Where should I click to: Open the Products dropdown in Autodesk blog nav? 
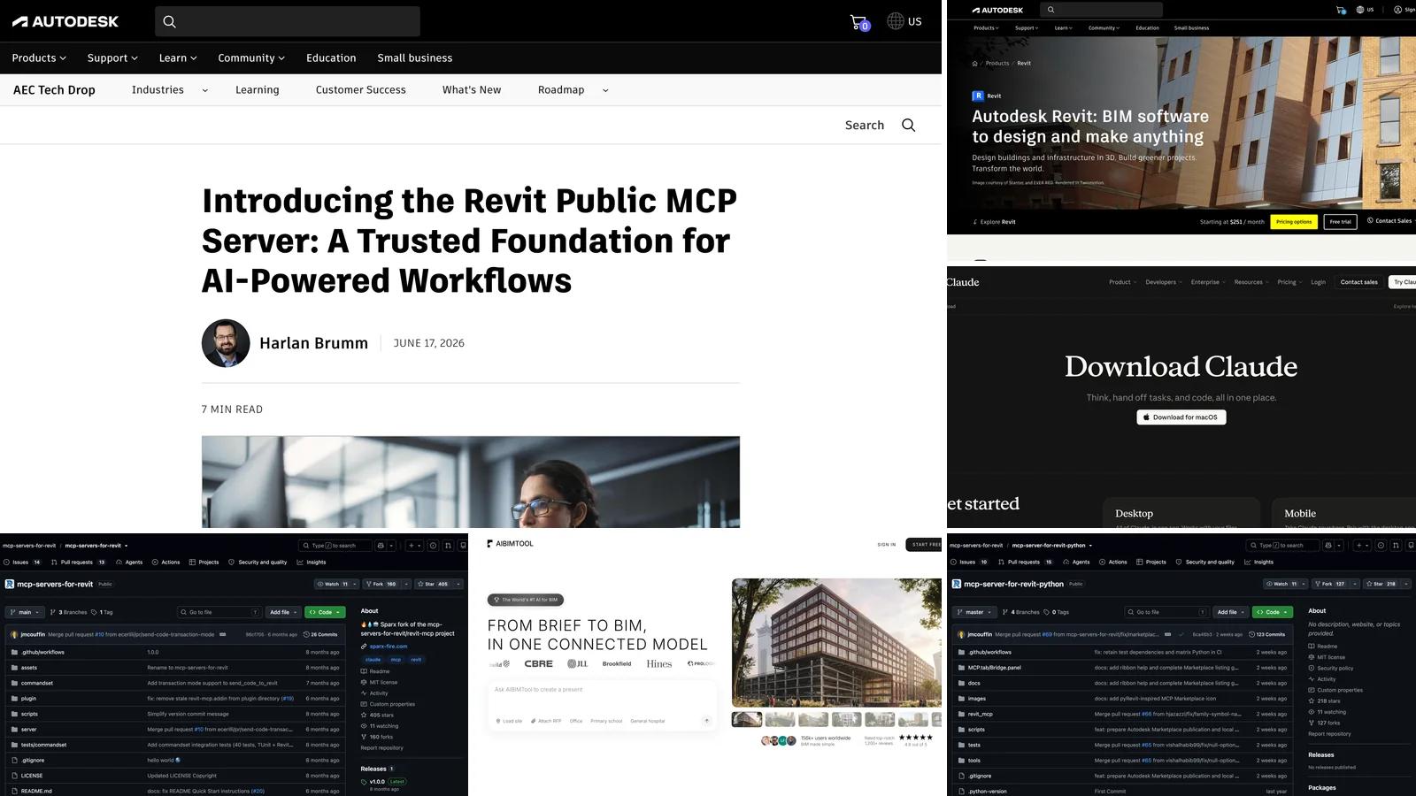(39, 58)
